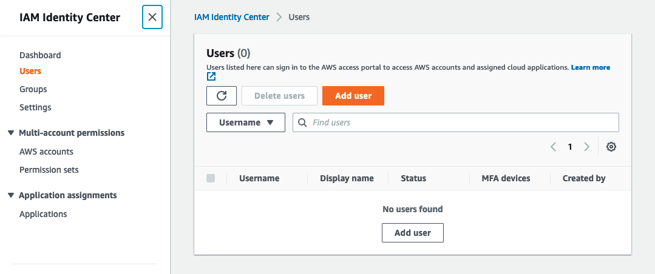Open Dashboard in the sidebar

(40, 55)
